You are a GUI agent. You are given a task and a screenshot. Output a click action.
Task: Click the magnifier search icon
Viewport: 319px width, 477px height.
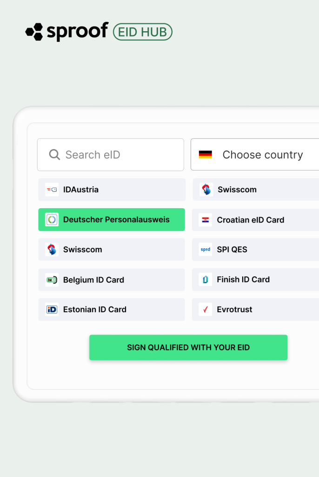pyautogui.click(x=54, y=155)
